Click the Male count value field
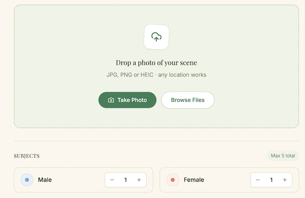 coord(126,180)
